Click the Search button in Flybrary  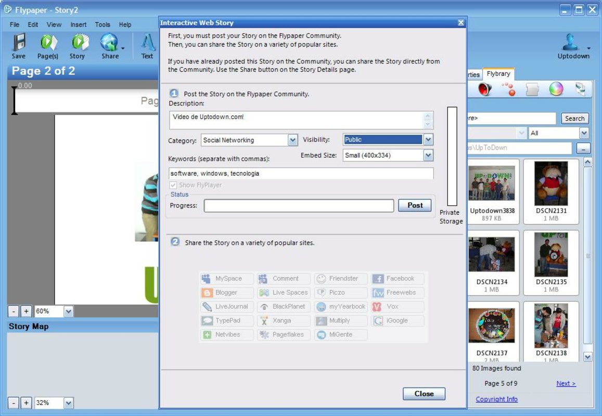pyautogui.click(x=574, y=119)
